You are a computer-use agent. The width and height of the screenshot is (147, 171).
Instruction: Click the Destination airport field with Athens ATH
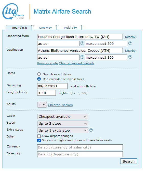click(x=80, y=50)
